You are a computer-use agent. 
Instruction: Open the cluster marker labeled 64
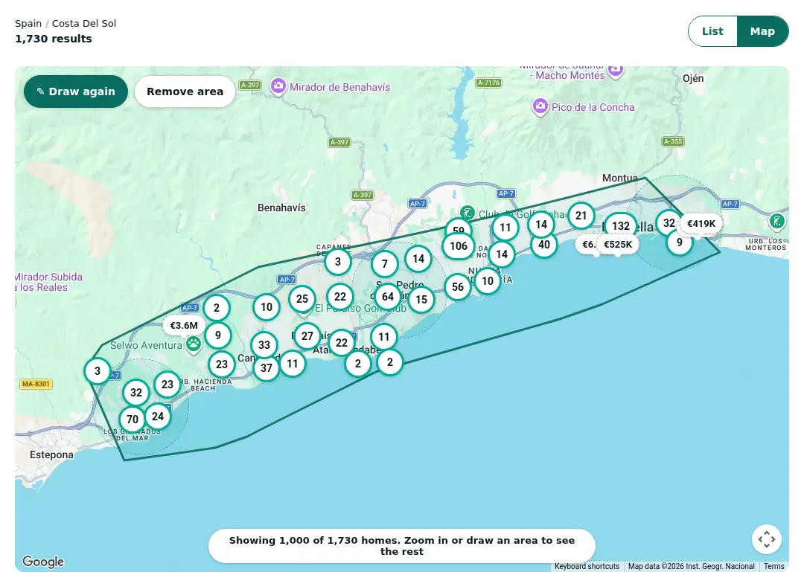[388, 297]
